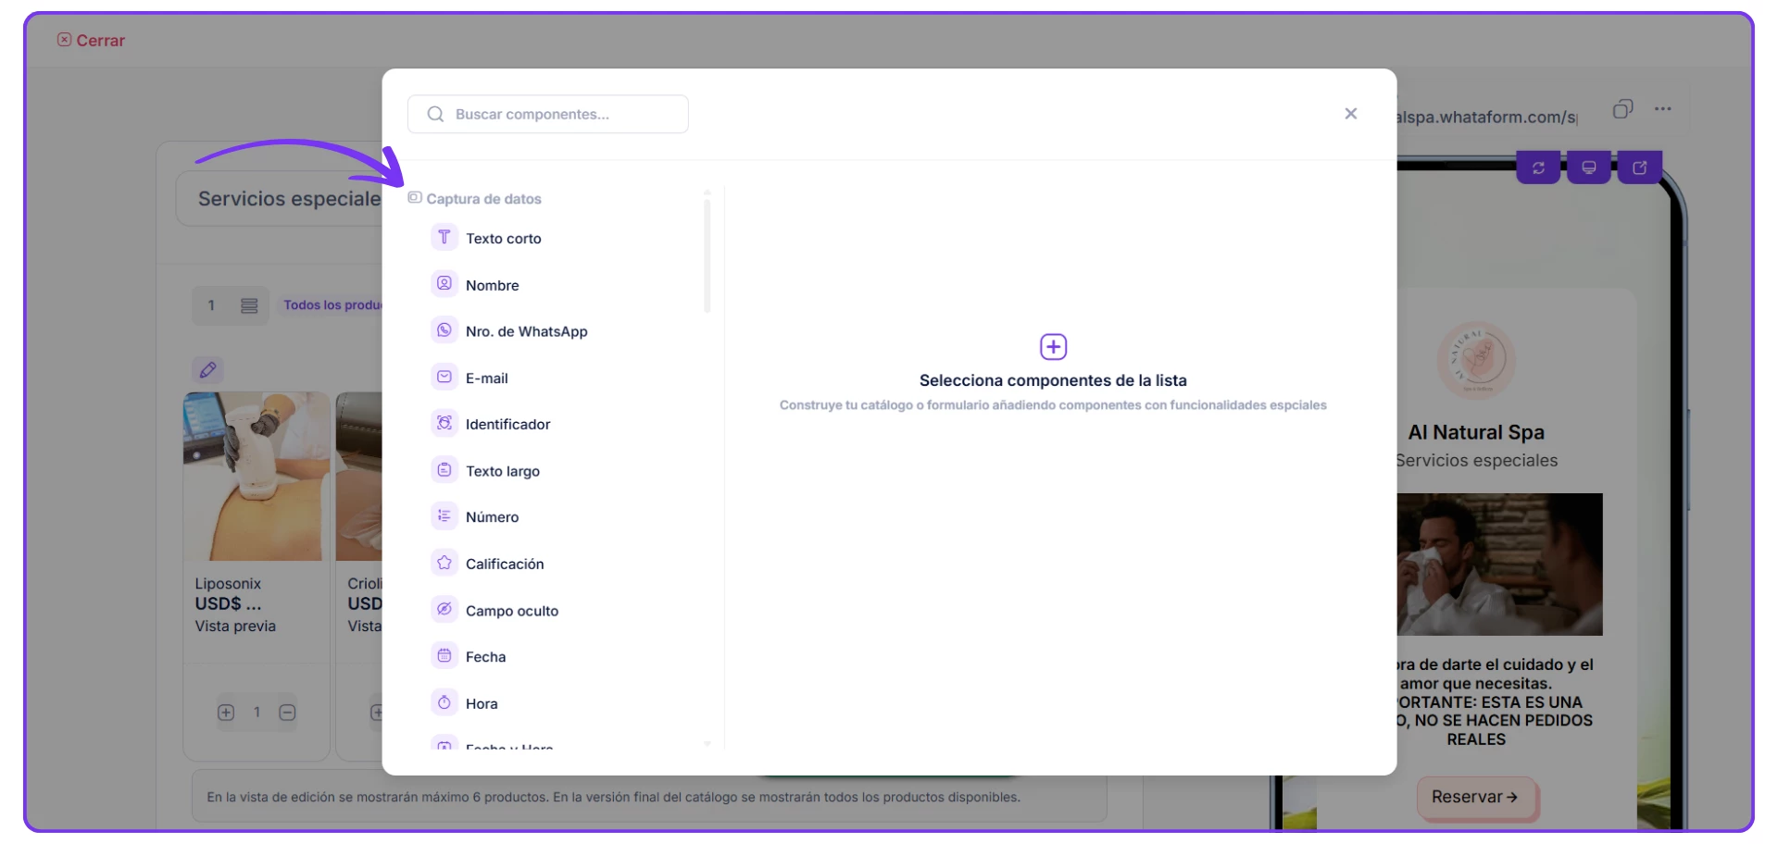Close the component picker dialog
The height and width of the screenshot is (844, 1778).
(x=1350, y=113)
